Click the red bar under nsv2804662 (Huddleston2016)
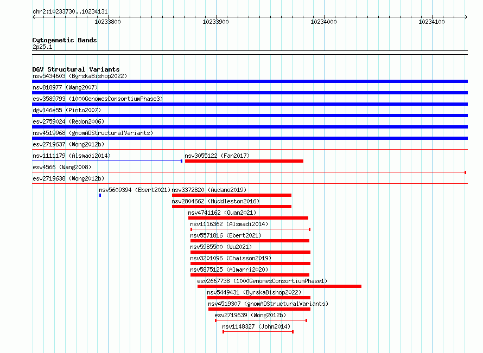The image size is (483, 353). (232, 207)
